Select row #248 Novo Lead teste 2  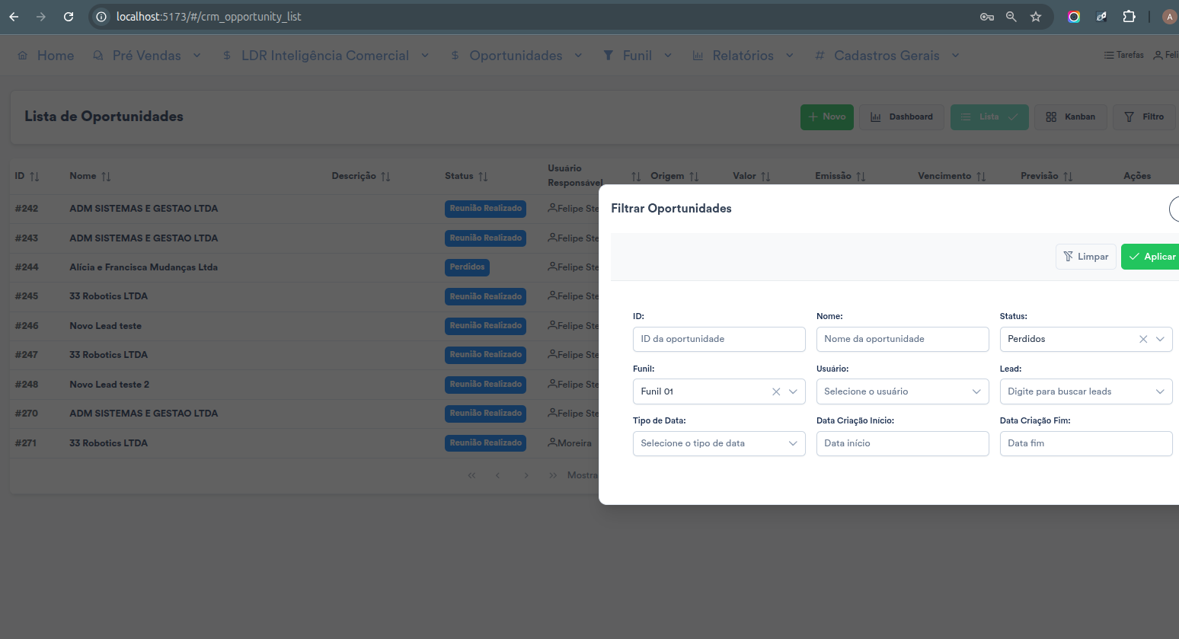point(305,385)
